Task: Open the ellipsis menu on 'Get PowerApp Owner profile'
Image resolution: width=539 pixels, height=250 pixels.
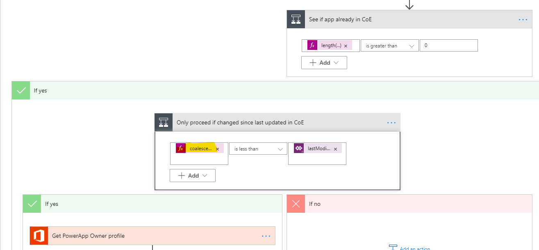Action: [266, 236]
